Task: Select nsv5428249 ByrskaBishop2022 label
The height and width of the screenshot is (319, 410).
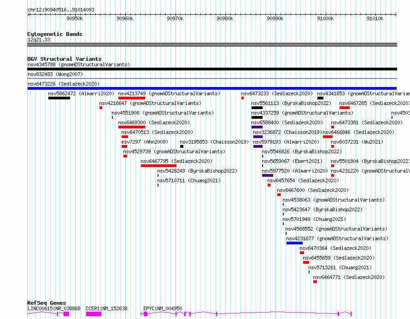Action: coord(197,171)
